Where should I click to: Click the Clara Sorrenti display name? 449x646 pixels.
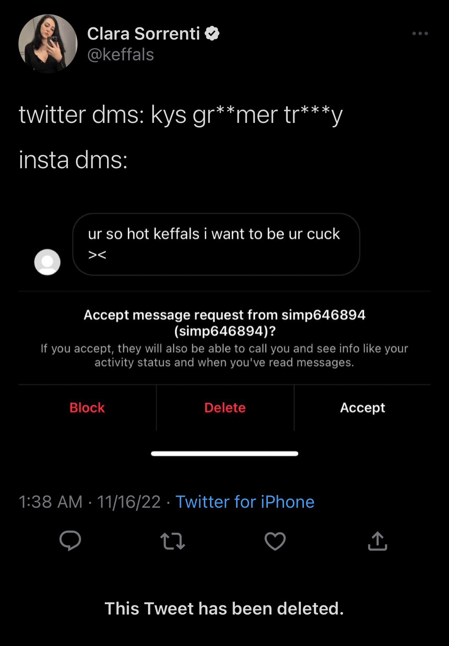[x=144, y=34]
